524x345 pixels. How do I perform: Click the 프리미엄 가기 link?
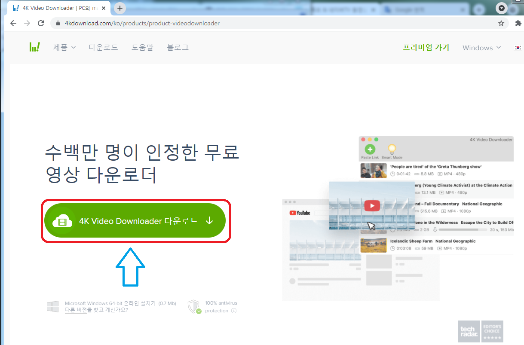[426, 48]
